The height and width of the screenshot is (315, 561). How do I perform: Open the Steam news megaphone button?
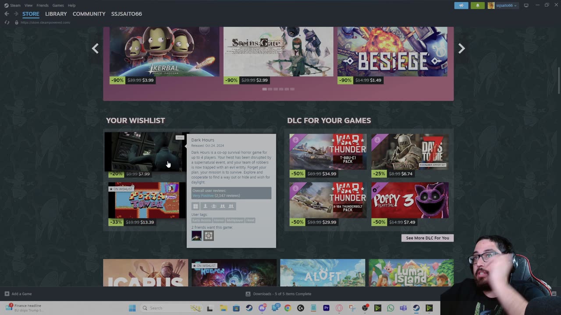pos(461,5)
